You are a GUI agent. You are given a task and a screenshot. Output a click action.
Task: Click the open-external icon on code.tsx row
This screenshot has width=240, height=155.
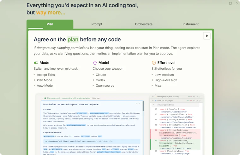tap(200, 100)
